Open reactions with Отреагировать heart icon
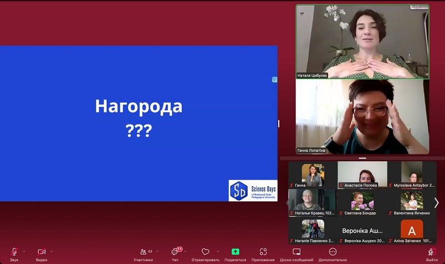The image size is (445, 264). (x=205, y=252)
